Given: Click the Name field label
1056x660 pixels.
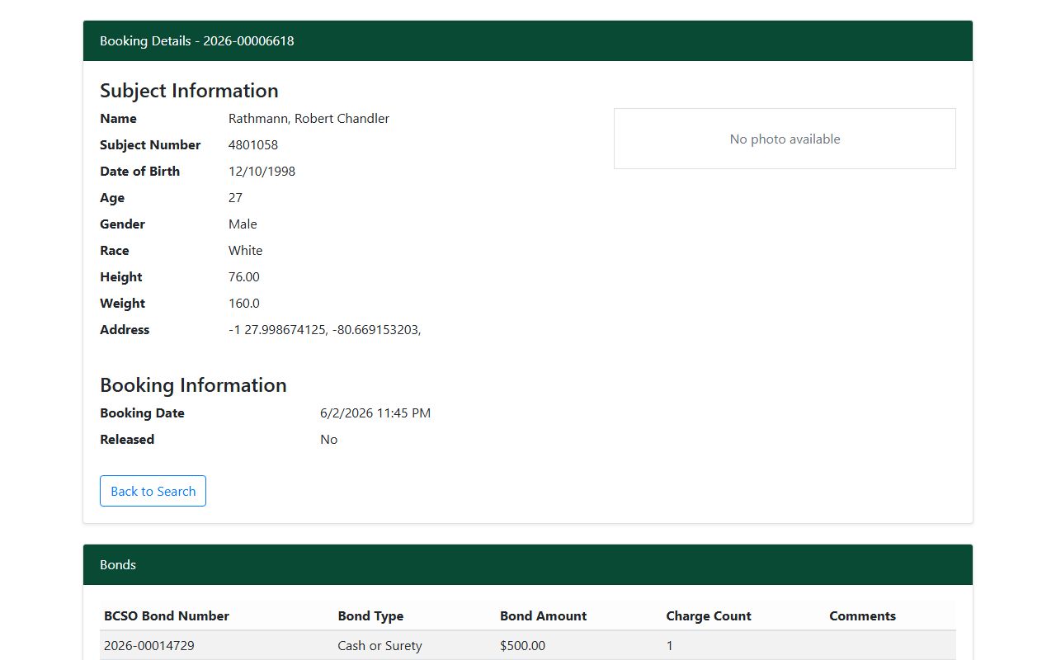Looking at the screenshot, I should (x=118, y=119).
